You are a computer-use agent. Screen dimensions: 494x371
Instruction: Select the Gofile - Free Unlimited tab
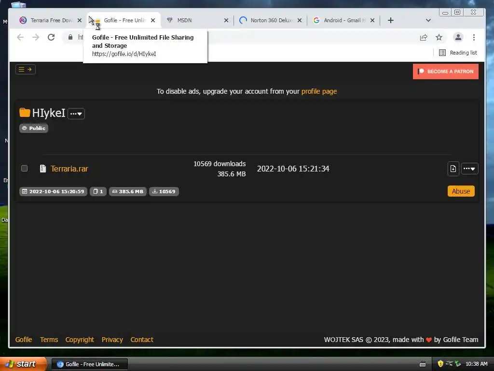(124, 20)
